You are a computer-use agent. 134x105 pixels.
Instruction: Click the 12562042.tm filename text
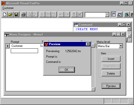coord(73,51)
